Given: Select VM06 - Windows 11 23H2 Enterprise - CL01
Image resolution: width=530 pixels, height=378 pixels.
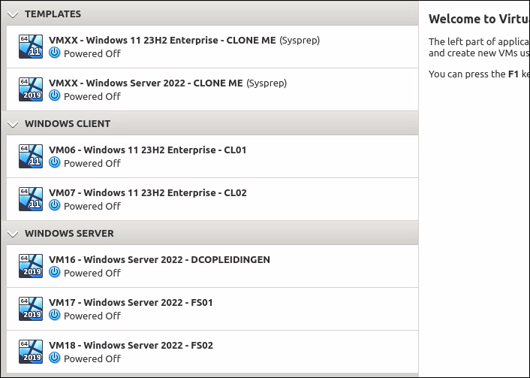Looking at the screenshot, I should click(212, 156).
